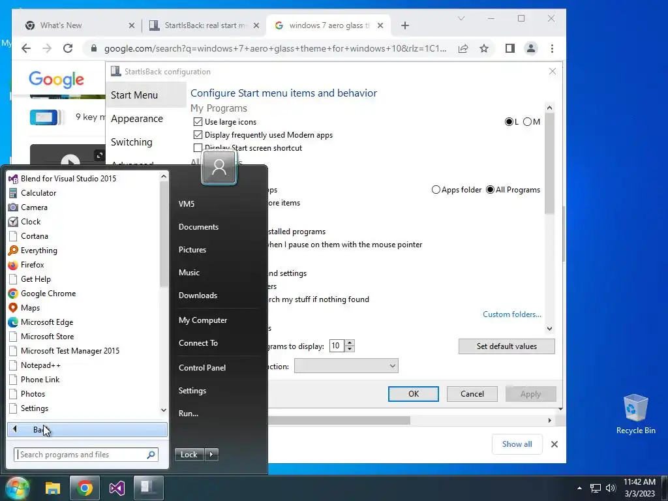Click Cancel in configuration dialog
The width and height of the screenshot is (668, 501).
[472, 394]
